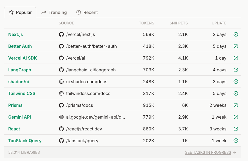
Task: Open the Vercel AI SDK library
Action: [x=22, y=58]
